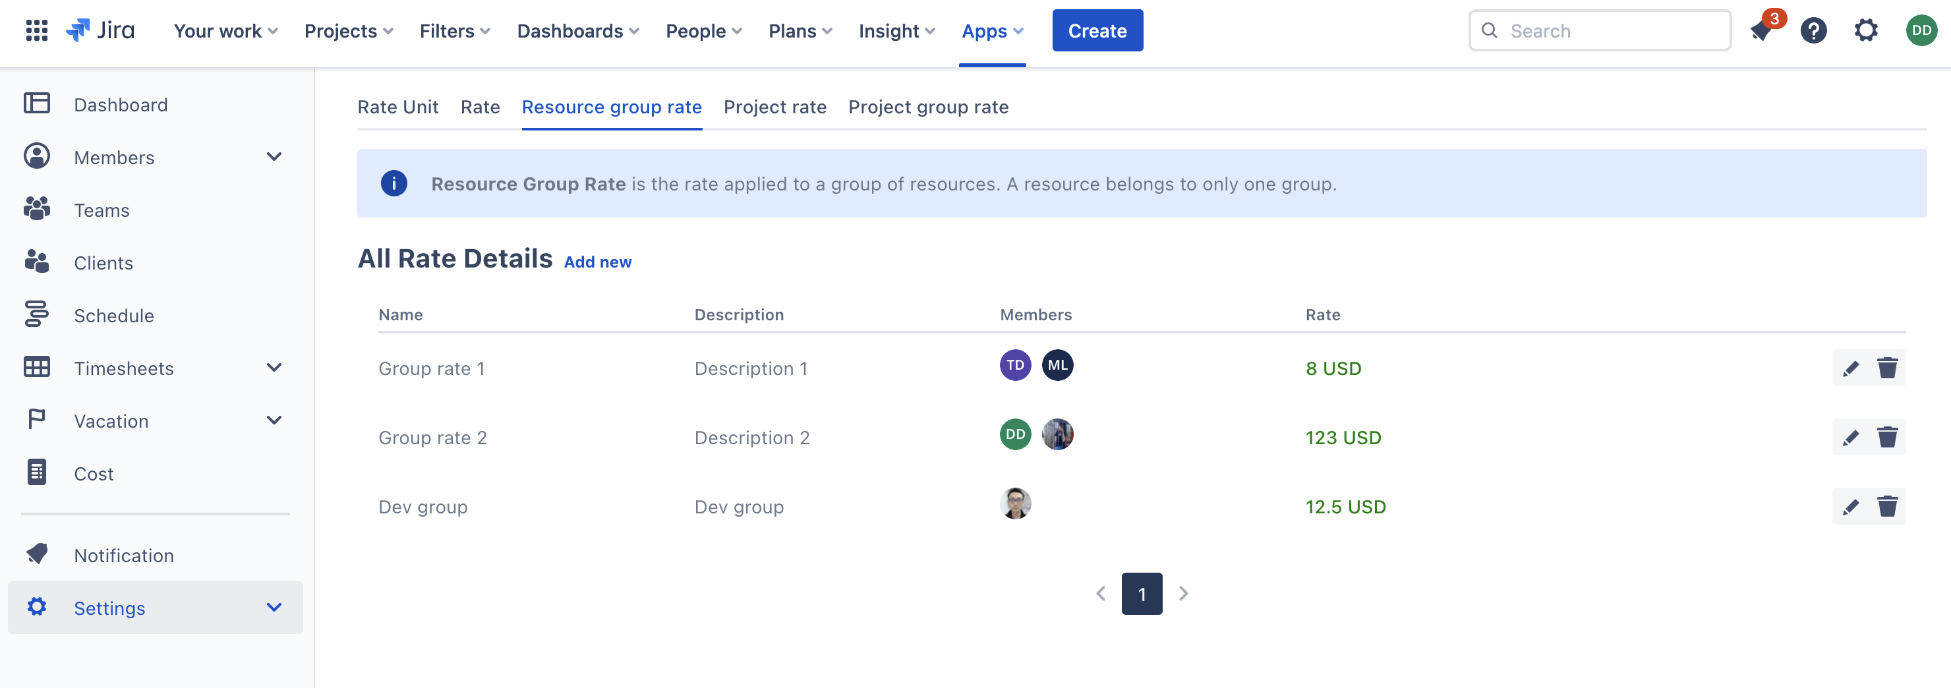Open the Jira settings gear in header
1951x688 pixels.
click(x=1865, y=30)
